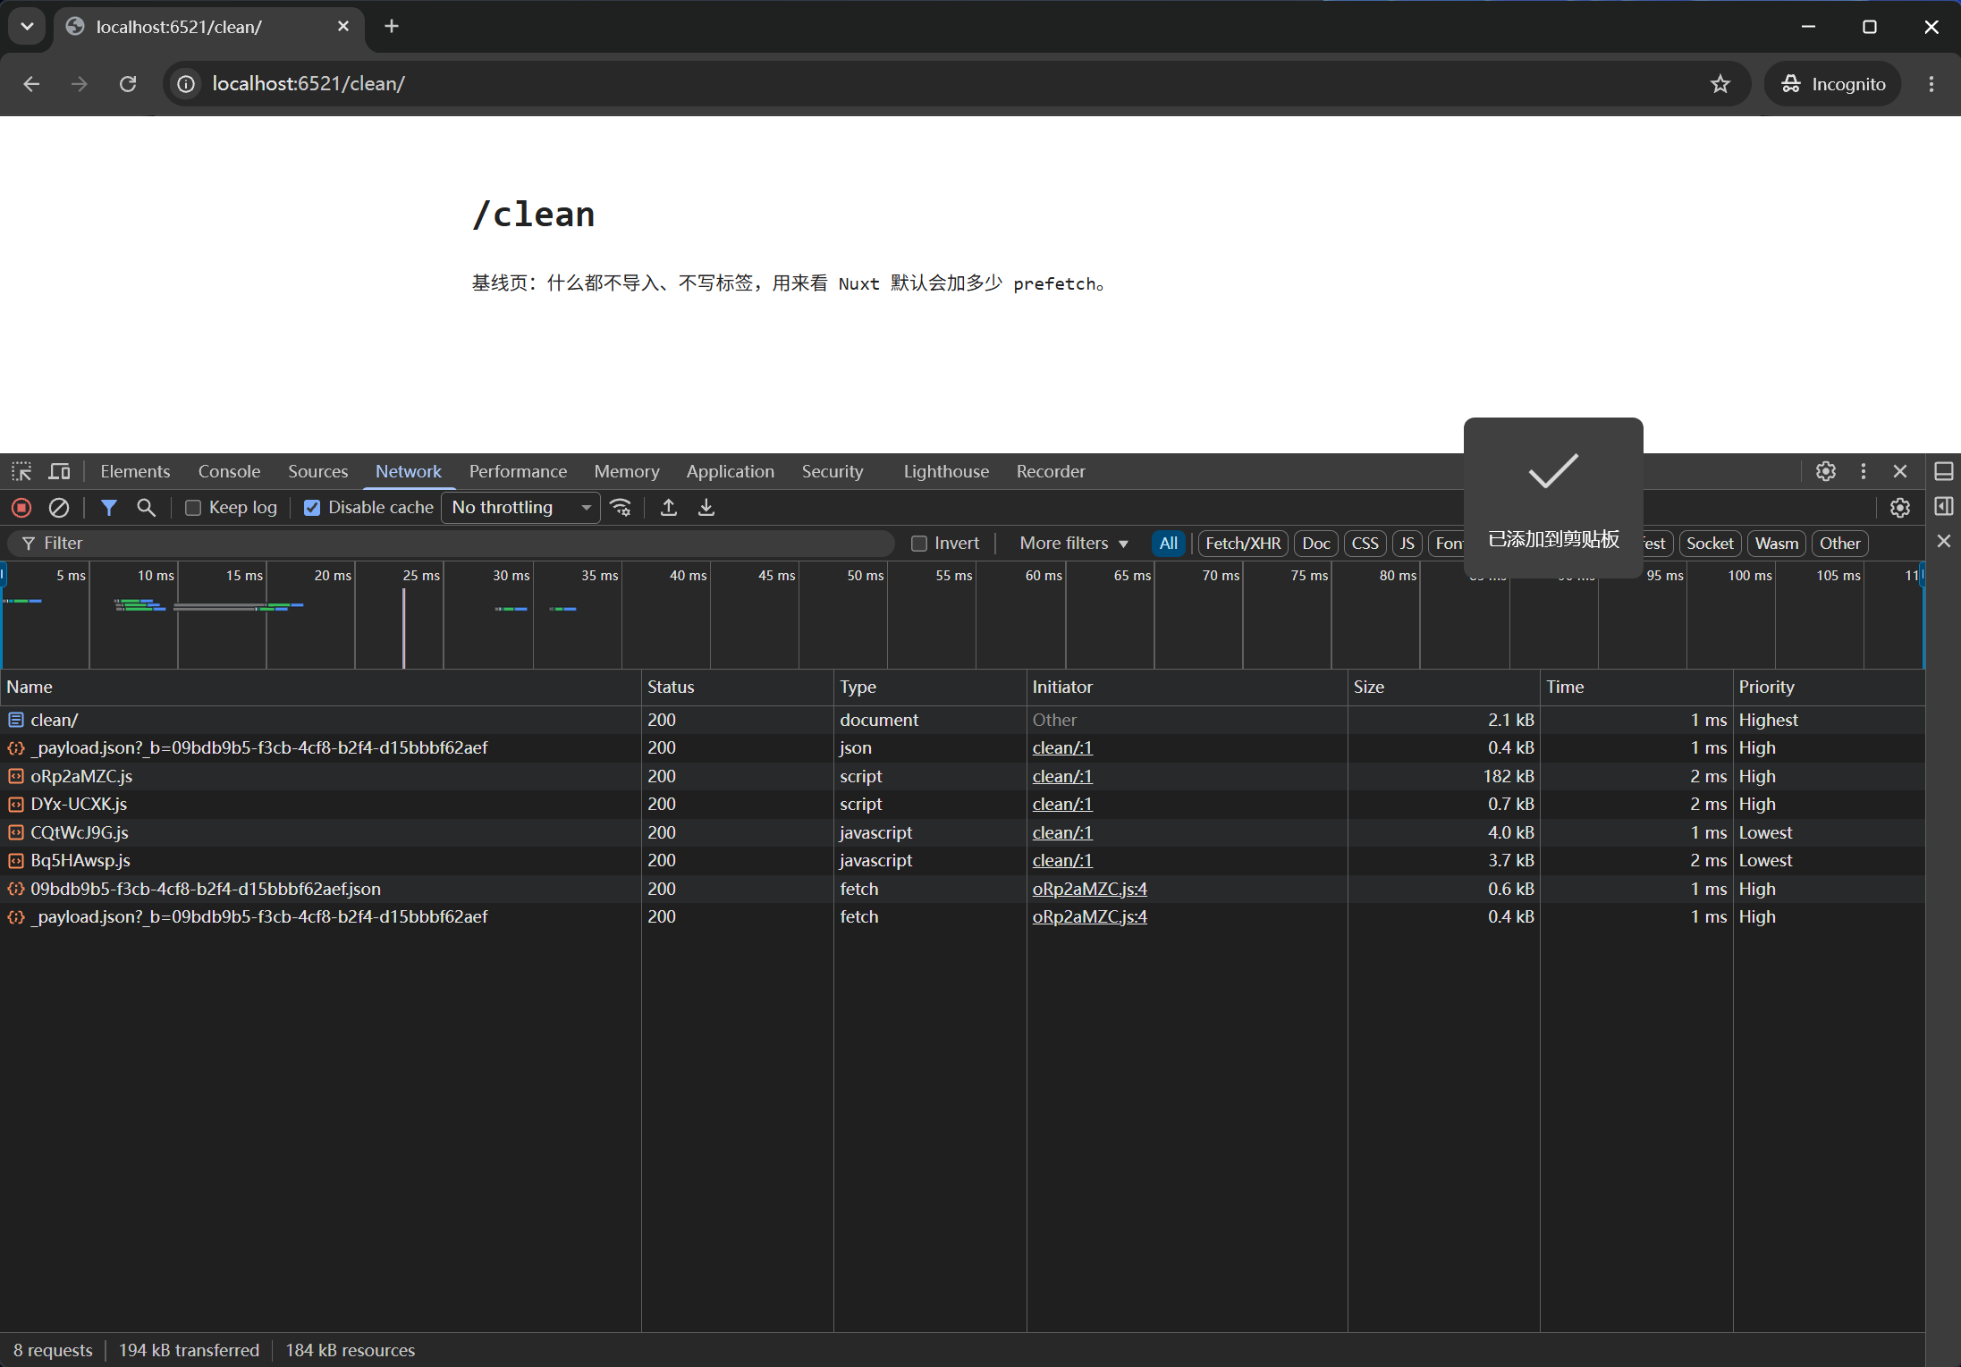Activate the inspect element picker icon
Image resolution: width=1961 pixels, height=1367 pixels.
point(21,471)
